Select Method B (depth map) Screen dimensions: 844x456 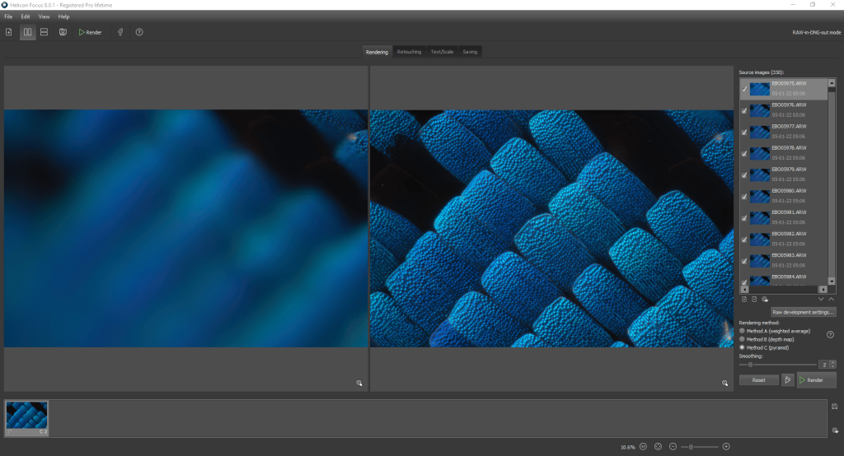tap(743, 339)
